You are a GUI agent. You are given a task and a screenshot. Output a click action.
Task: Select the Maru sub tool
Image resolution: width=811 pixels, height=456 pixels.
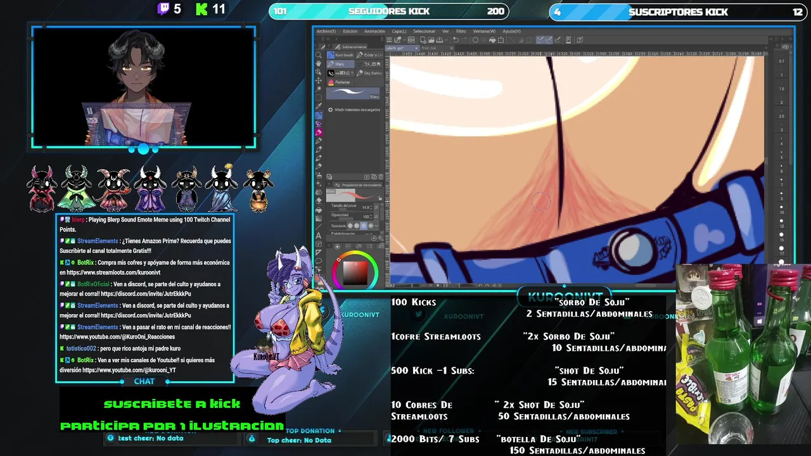340,64
